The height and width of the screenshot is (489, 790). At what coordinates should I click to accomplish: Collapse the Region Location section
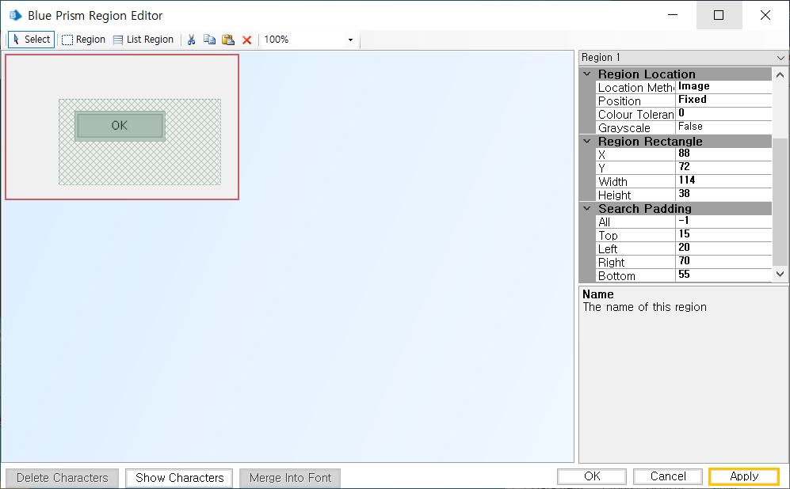point(587,74)
